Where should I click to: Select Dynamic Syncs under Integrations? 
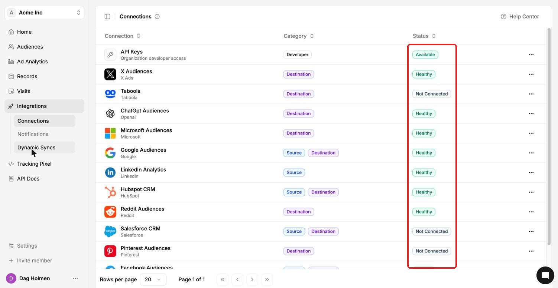tap(45, 148)
